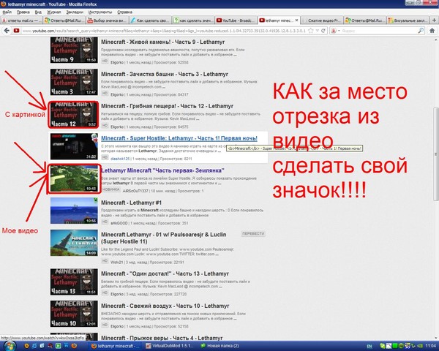This screenshot has width=439, height=351.
Task: Close the active lethamyr minecraft tab
Action: coord(297,20)
